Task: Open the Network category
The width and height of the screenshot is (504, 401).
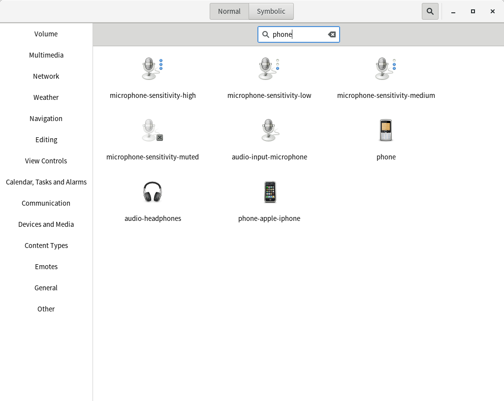Action: (x=46, y=76)
